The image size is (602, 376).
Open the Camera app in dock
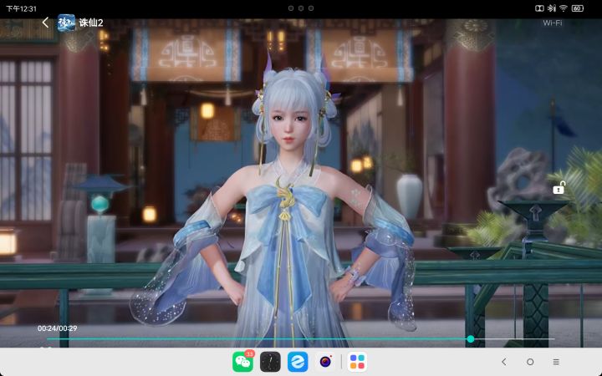point(325,362)
